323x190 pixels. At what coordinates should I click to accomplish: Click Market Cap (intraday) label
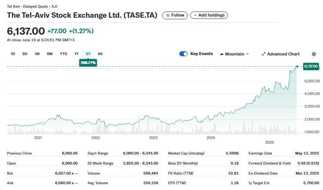coord(186,153)
